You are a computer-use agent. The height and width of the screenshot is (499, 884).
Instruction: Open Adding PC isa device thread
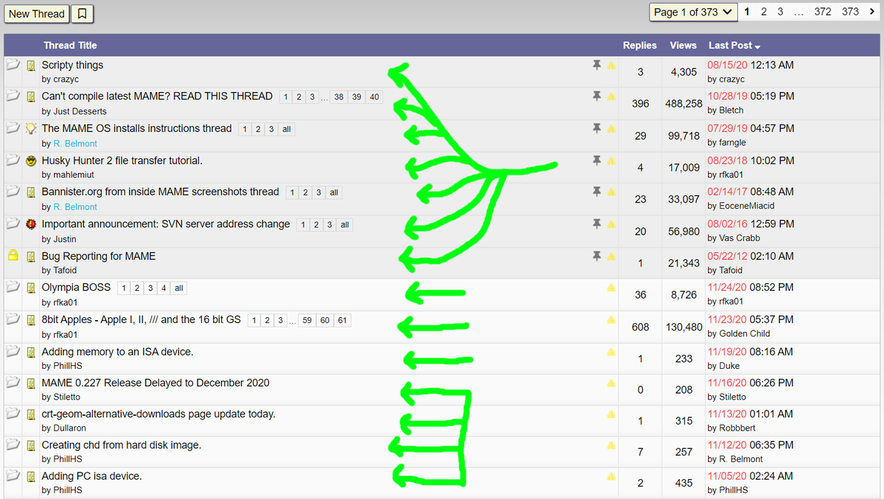[x=92, y=476]
